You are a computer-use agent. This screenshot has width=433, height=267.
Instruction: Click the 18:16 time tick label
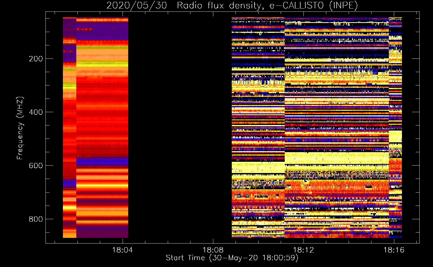click(x=394, y=250)
